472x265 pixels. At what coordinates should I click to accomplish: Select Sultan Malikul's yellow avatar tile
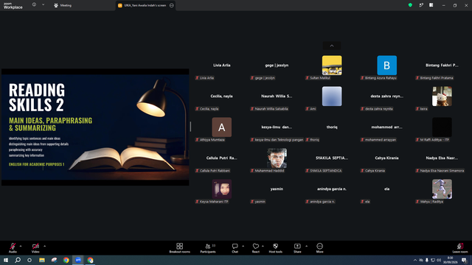[332, 66]
